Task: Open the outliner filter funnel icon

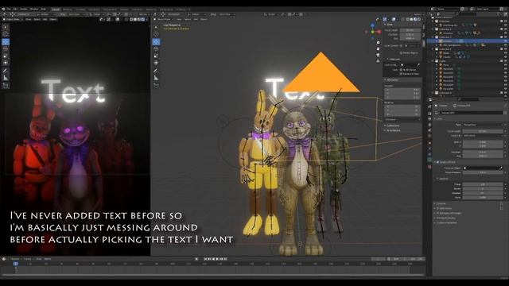Action: (498, 14)
